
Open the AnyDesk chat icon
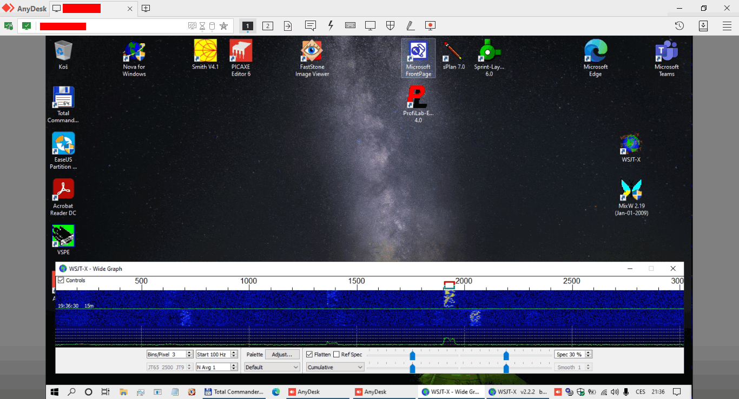[310, 25]
